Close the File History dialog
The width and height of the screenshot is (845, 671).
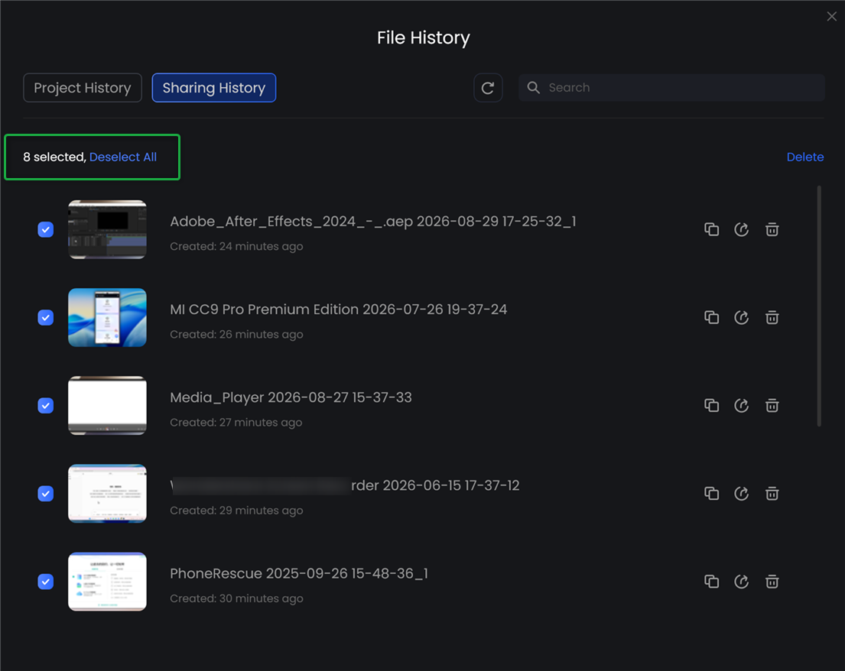pos(831,16)
